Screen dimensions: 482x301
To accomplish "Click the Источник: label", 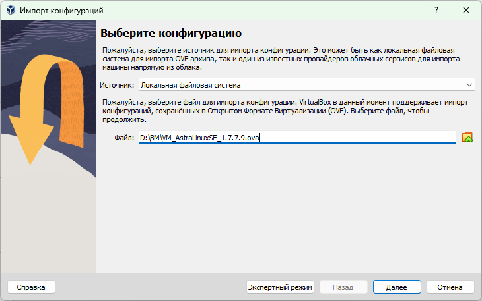I will click(118, 85).
